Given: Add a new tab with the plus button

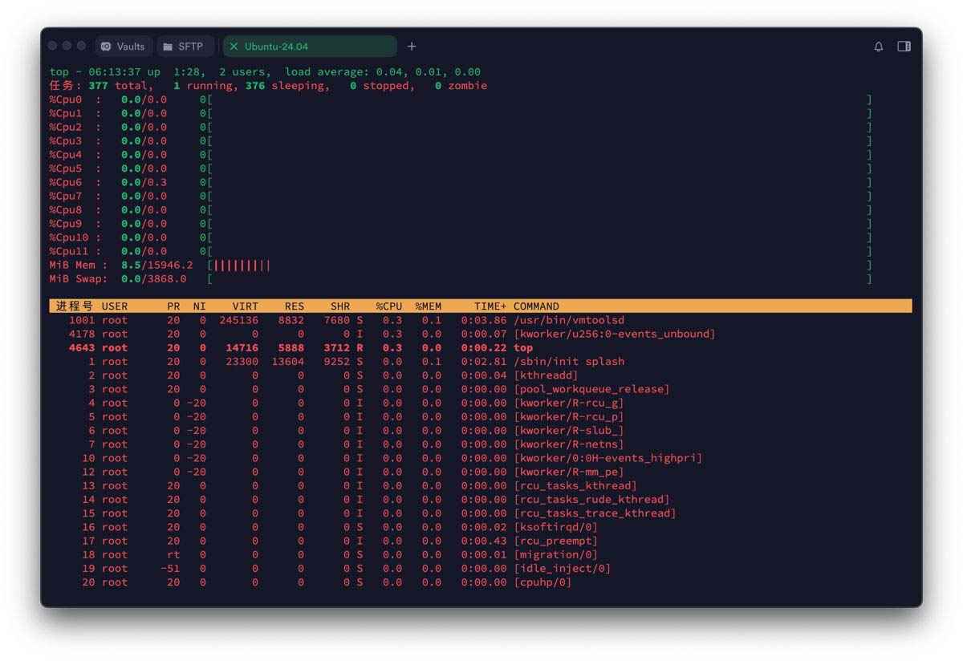Looking at the screenshot, I should coord(412,47).
